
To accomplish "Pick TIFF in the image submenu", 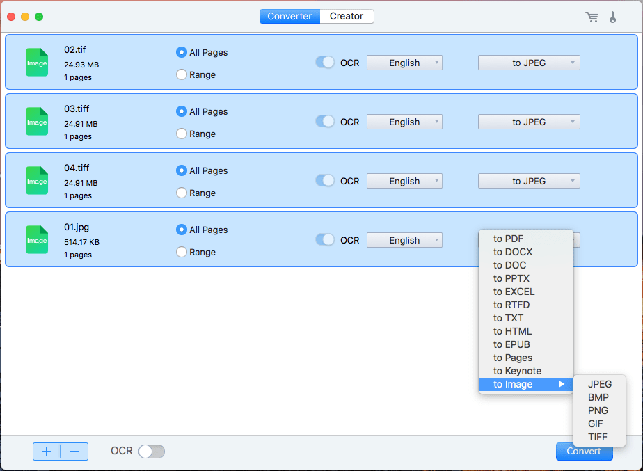I will [x=600, y=437].
